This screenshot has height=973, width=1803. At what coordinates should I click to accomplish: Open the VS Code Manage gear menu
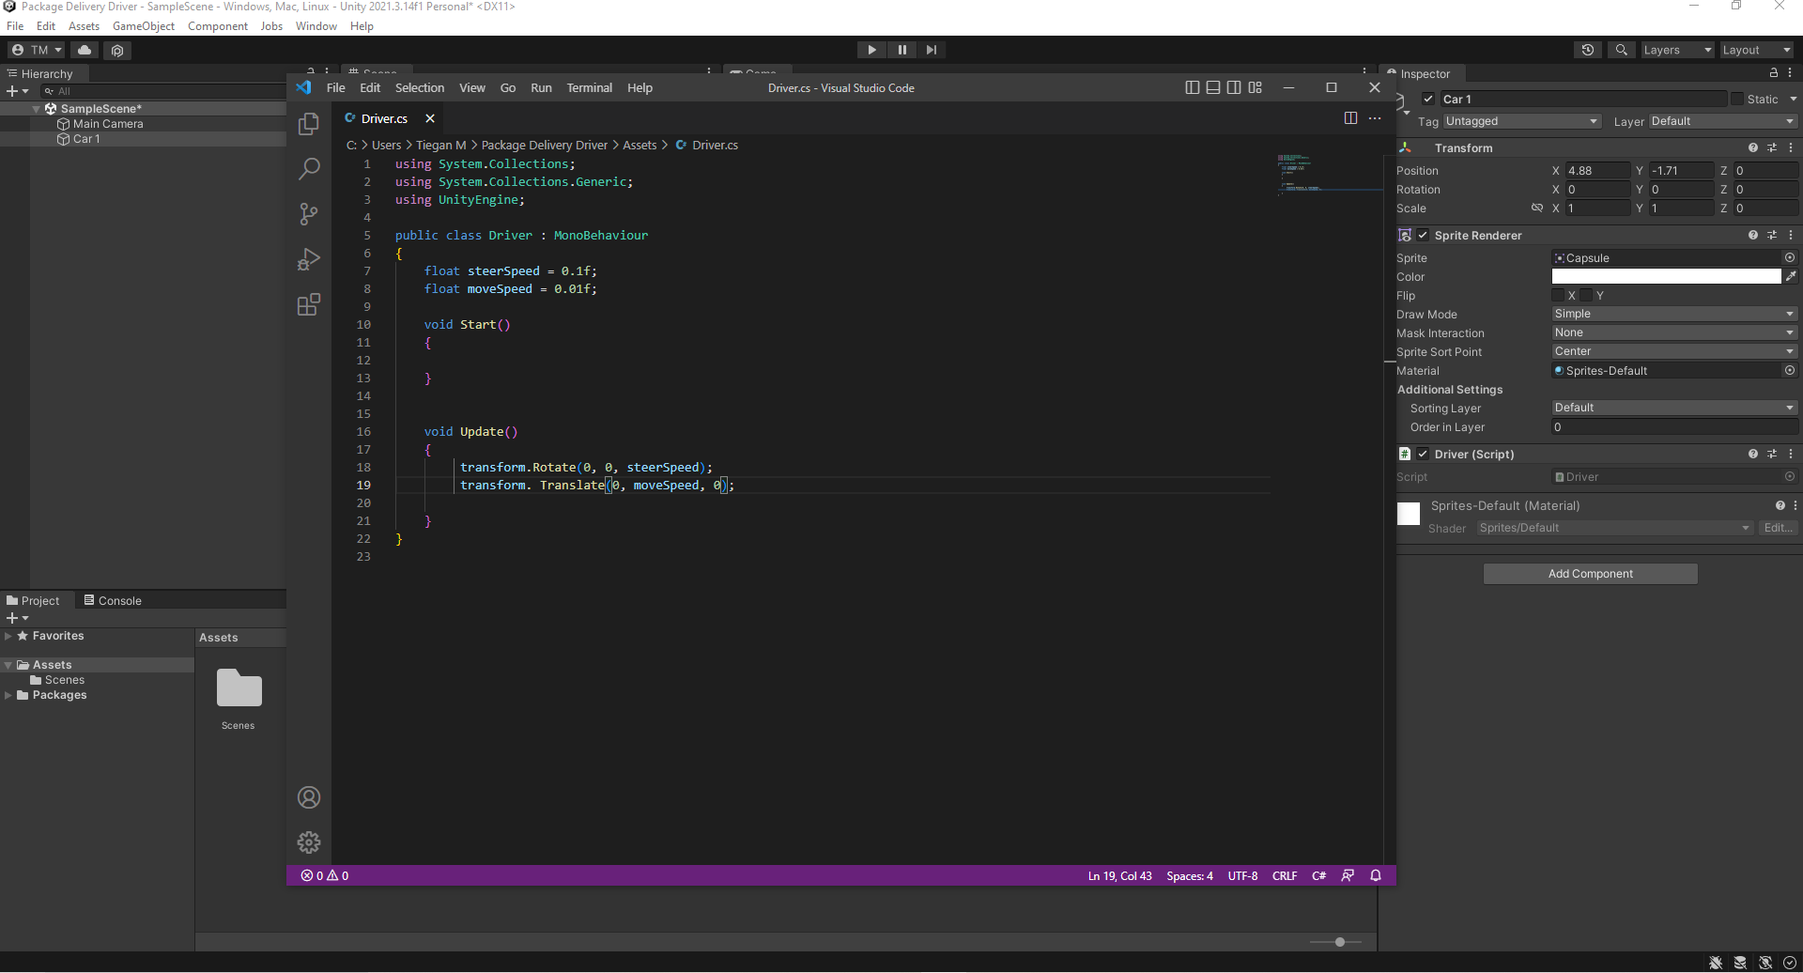(309, 842)
